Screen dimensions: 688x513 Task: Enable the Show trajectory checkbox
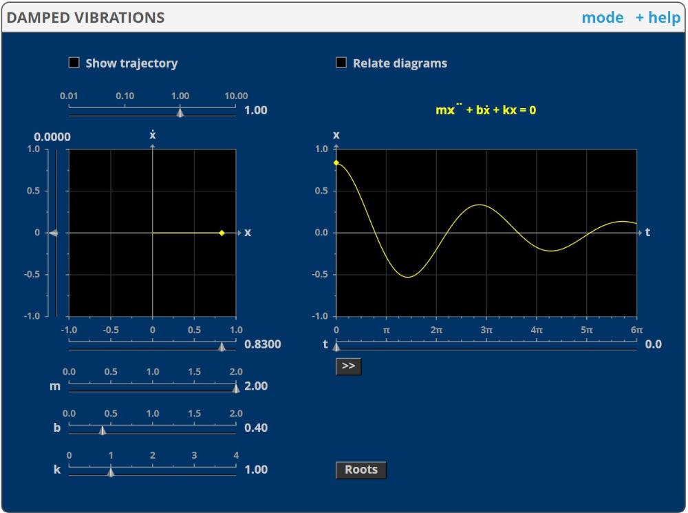[x=74, y=63]
